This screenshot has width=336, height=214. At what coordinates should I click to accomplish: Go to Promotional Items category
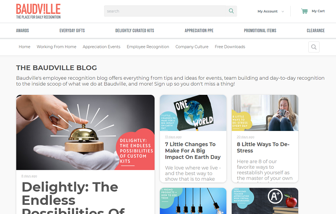[x=260, y=31]
